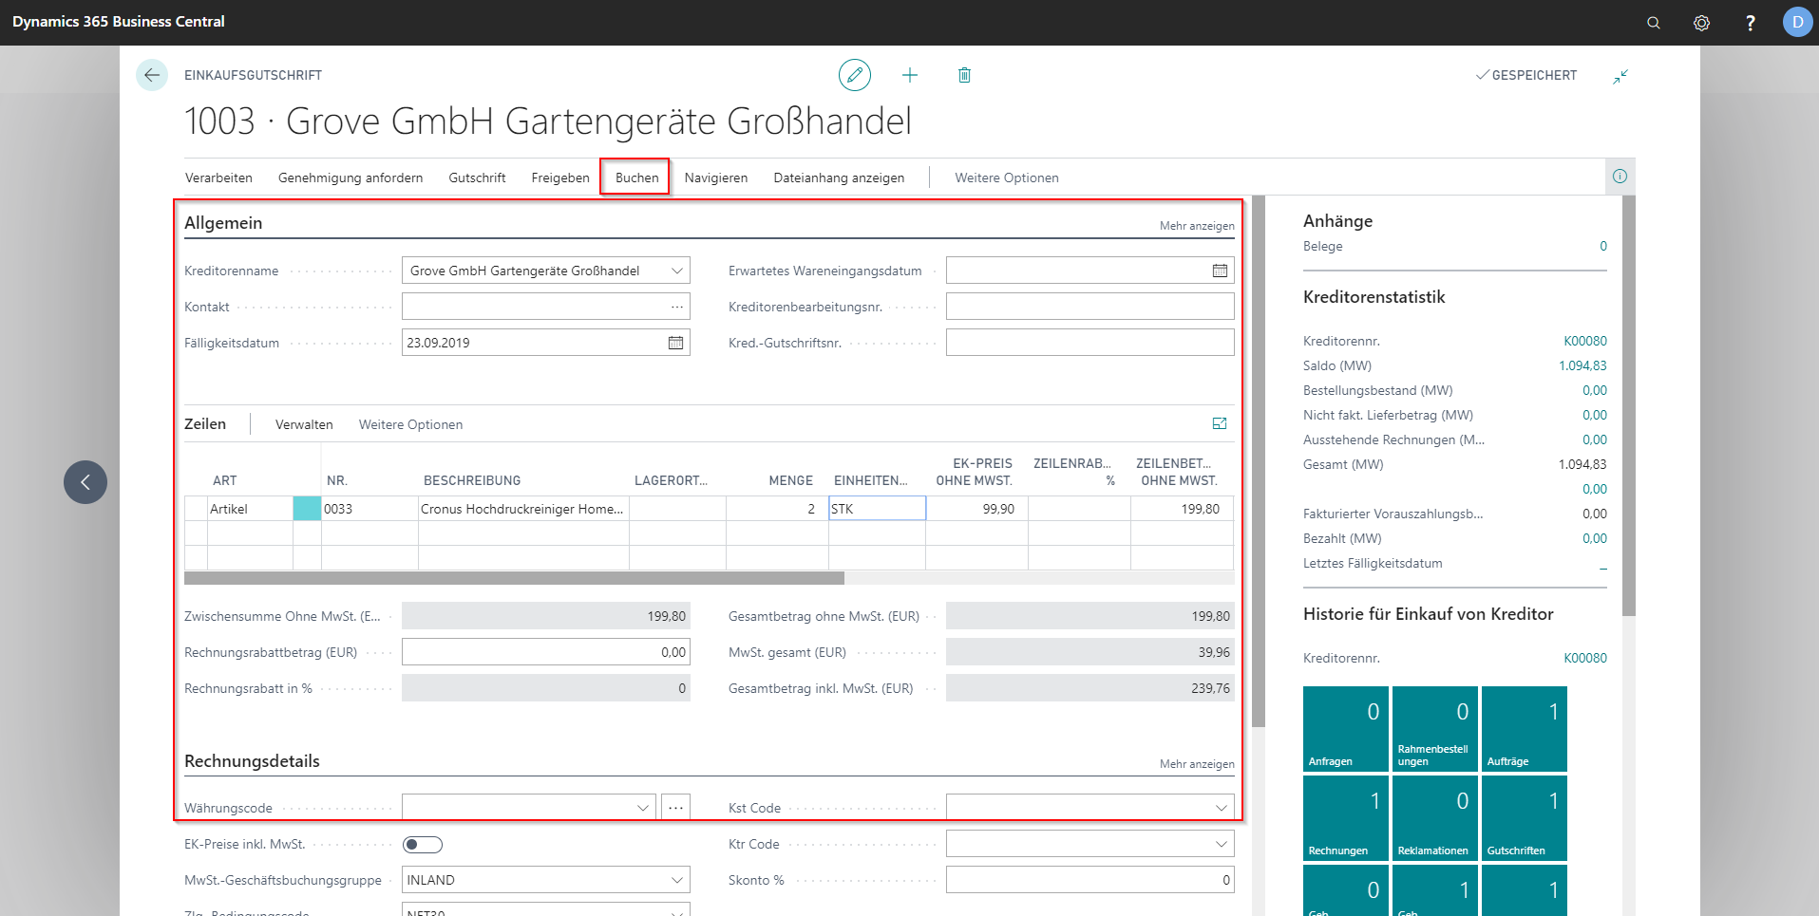
Task: Click the Kred.-Gutschriftsnr. input field
Action: (x=1090, y=343)
